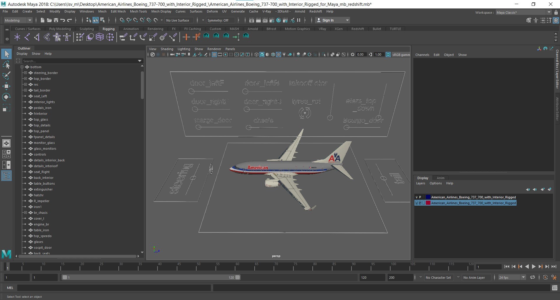Toggle V visibility of the blue layer
560x300 pixels.
[x=416, y=197]
